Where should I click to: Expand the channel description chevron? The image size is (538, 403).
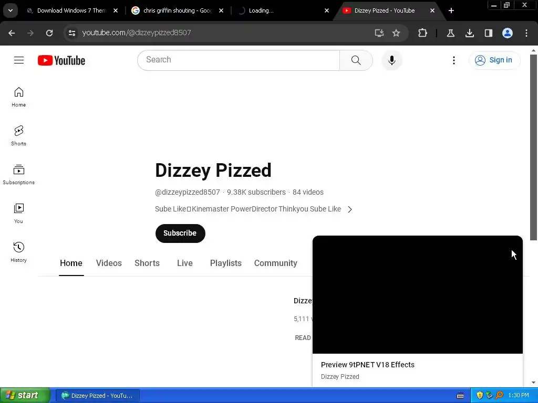(x=349, y=209)
